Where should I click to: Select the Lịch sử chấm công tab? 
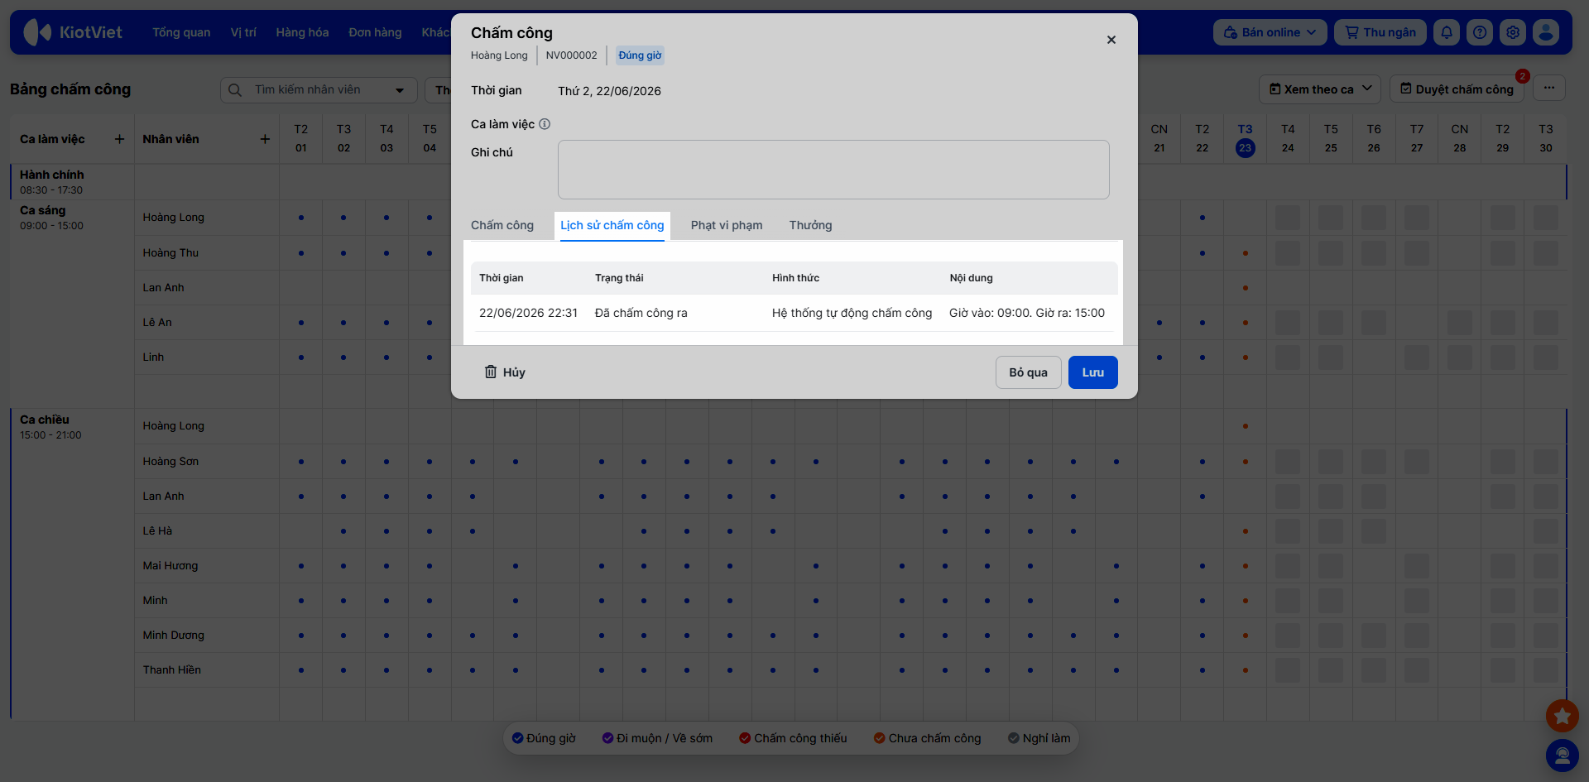[612, 225]
